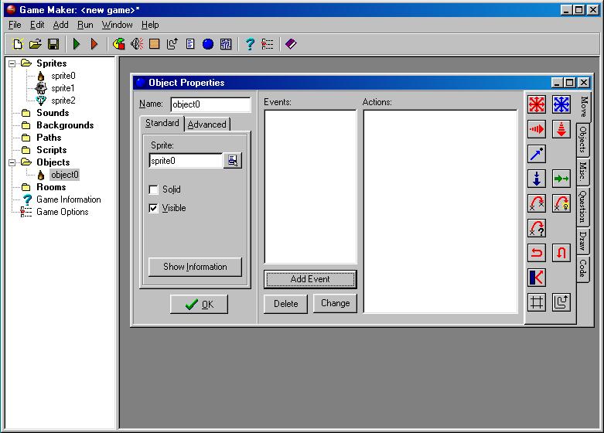604x433 pixels.
Task: Uncheck the Visible checkbox
Action: pos(154,208)
